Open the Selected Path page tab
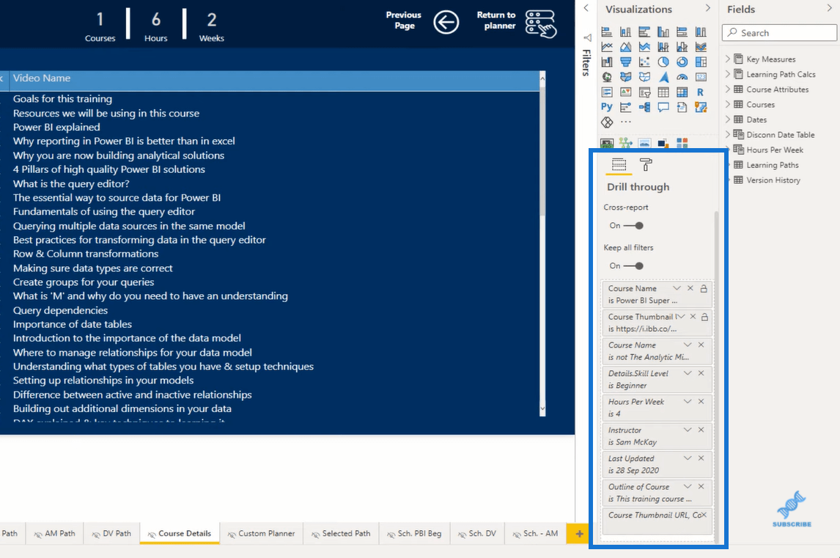840x558 pixels. [341, 534]
